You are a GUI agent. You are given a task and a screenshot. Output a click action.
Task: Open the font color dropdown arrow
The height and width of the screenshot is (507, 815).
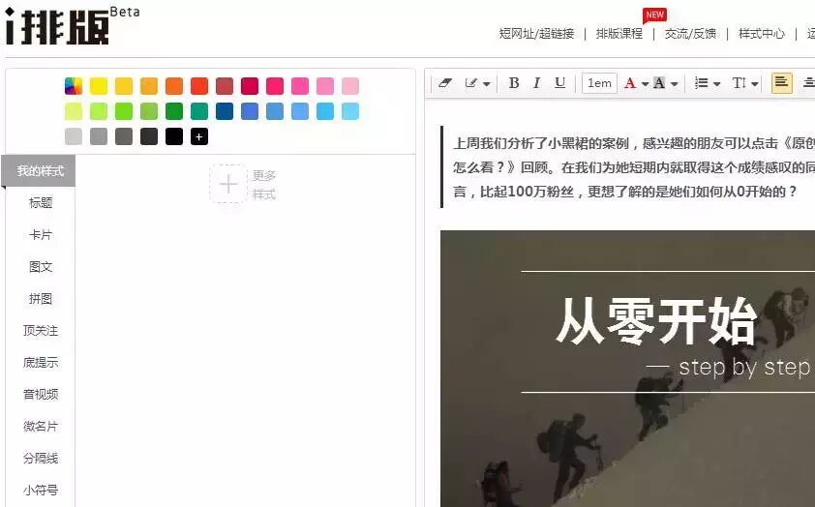coord(645,83)
